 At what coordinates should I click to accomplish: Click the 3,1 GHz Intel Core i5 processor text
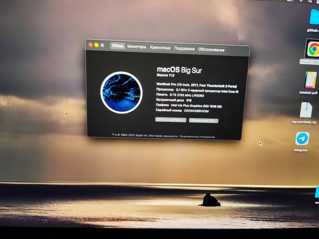click(207, 91)
